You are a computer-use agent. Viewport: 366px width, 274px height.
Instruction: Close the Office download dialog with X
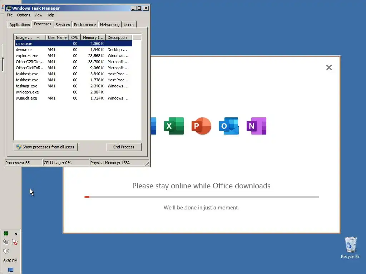point(329,67)
